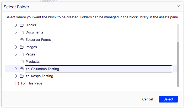Select the Episerver Forms folder label
Image resolution: width=184 pixels, height=108 pixels.
38,40
